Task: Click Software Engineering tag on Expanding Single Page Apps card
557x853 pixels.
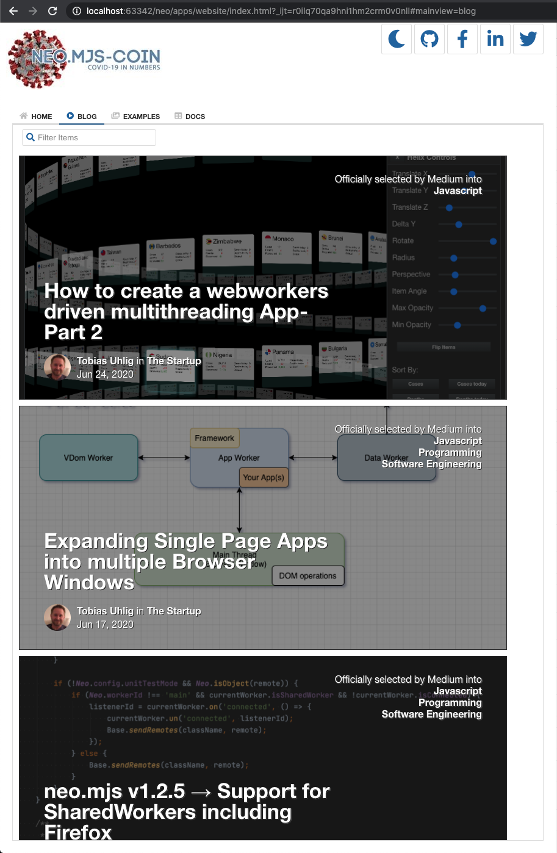Action: pyautogui.click(x=432, y=464)
